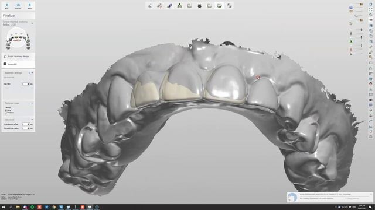Open the Windows Start menu
375x210 pixels.
[4, 207]
